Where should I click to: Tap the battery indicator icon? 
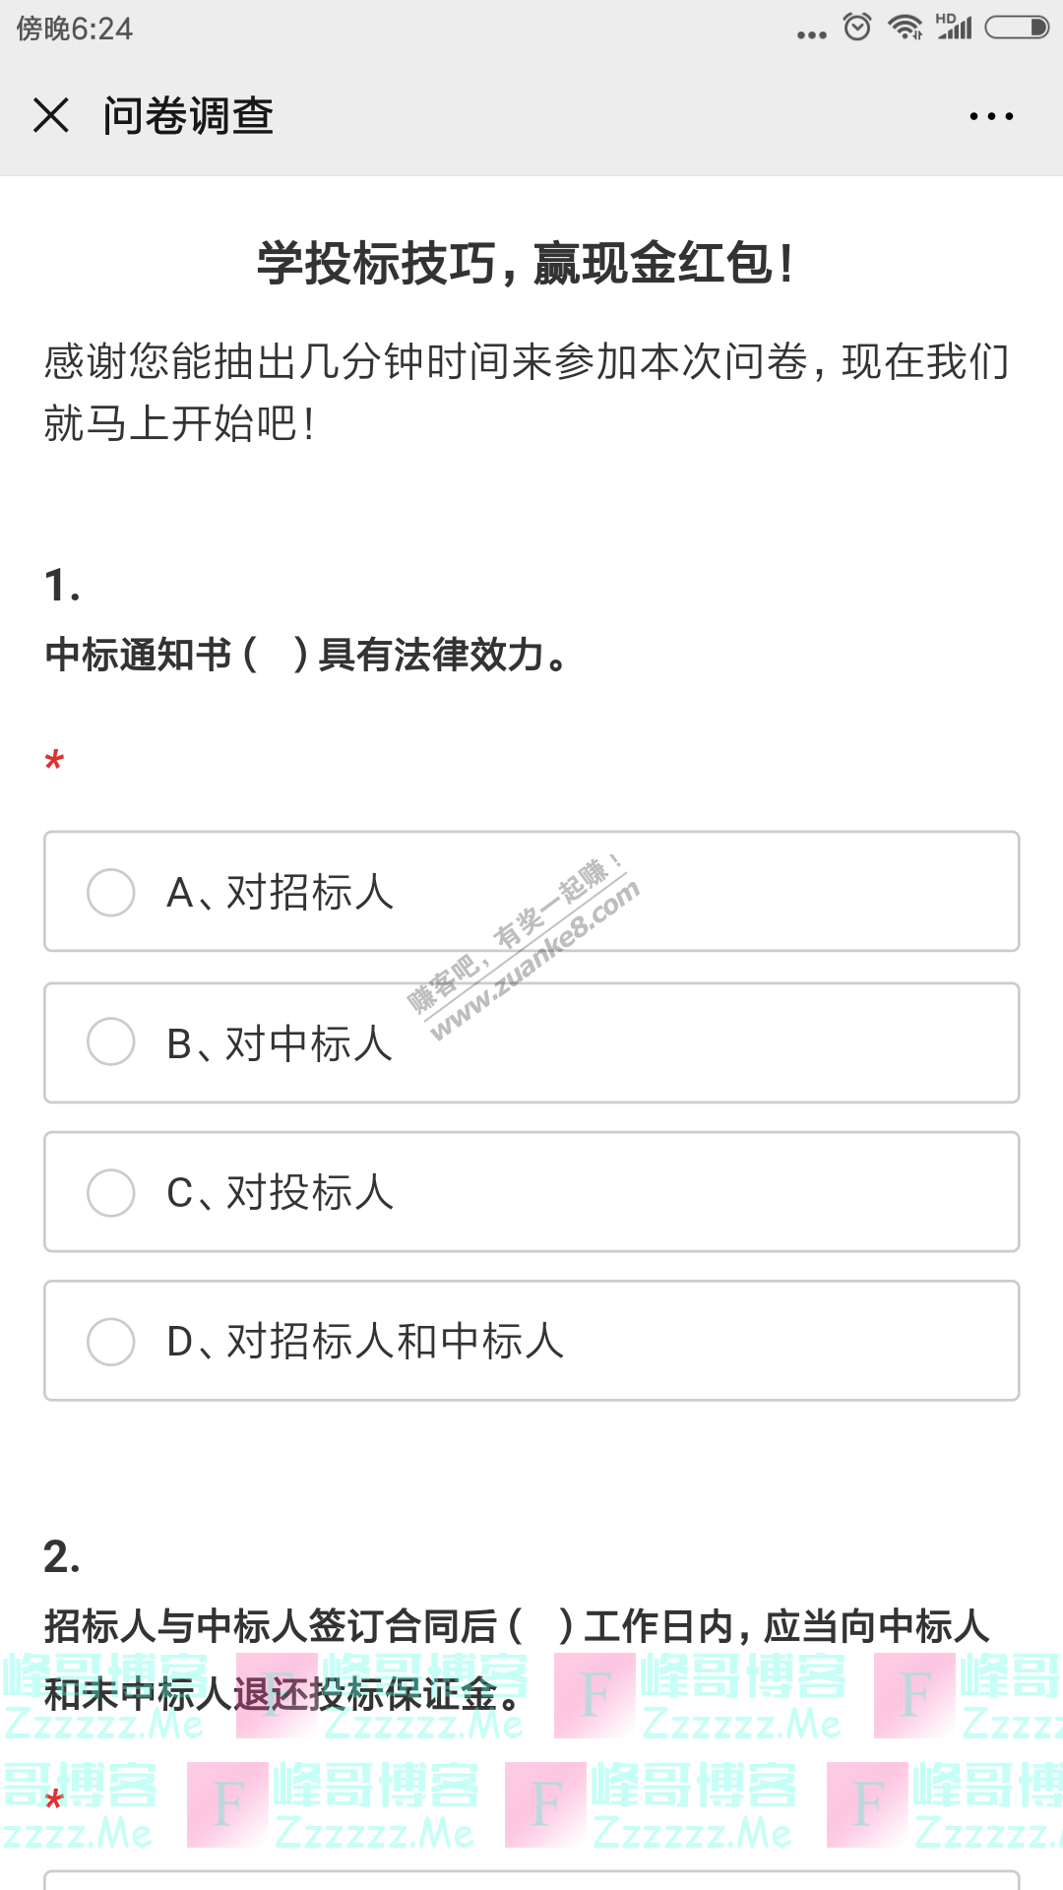1017,28
